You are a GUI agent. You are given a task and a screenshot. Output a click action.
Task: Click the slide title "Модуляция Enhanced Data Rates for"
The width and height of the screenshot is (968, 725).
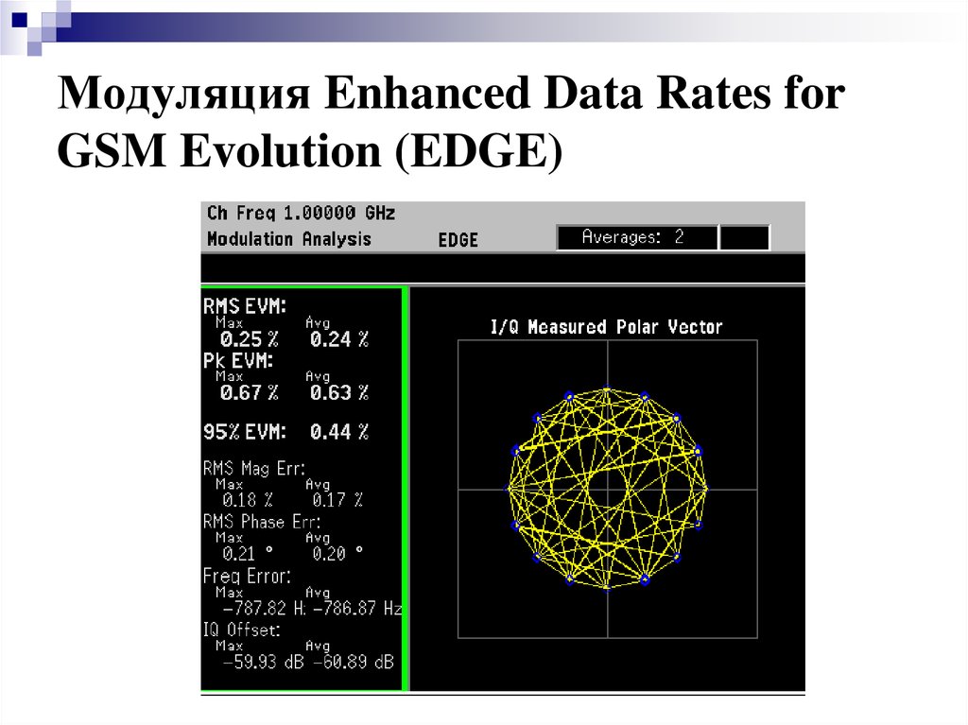451,94
